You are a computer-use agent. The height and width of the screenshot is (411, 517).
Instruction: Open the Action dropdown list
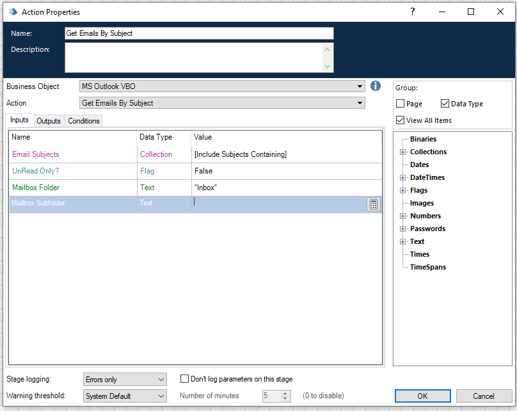(x=360, y=103)
